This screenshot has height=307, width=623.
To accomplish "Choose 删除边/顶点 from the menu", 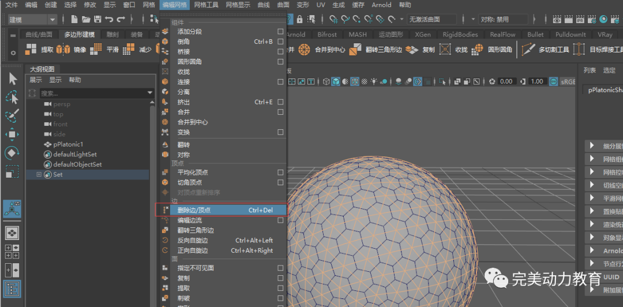I will pyautogui.click(x=194, y=210).
